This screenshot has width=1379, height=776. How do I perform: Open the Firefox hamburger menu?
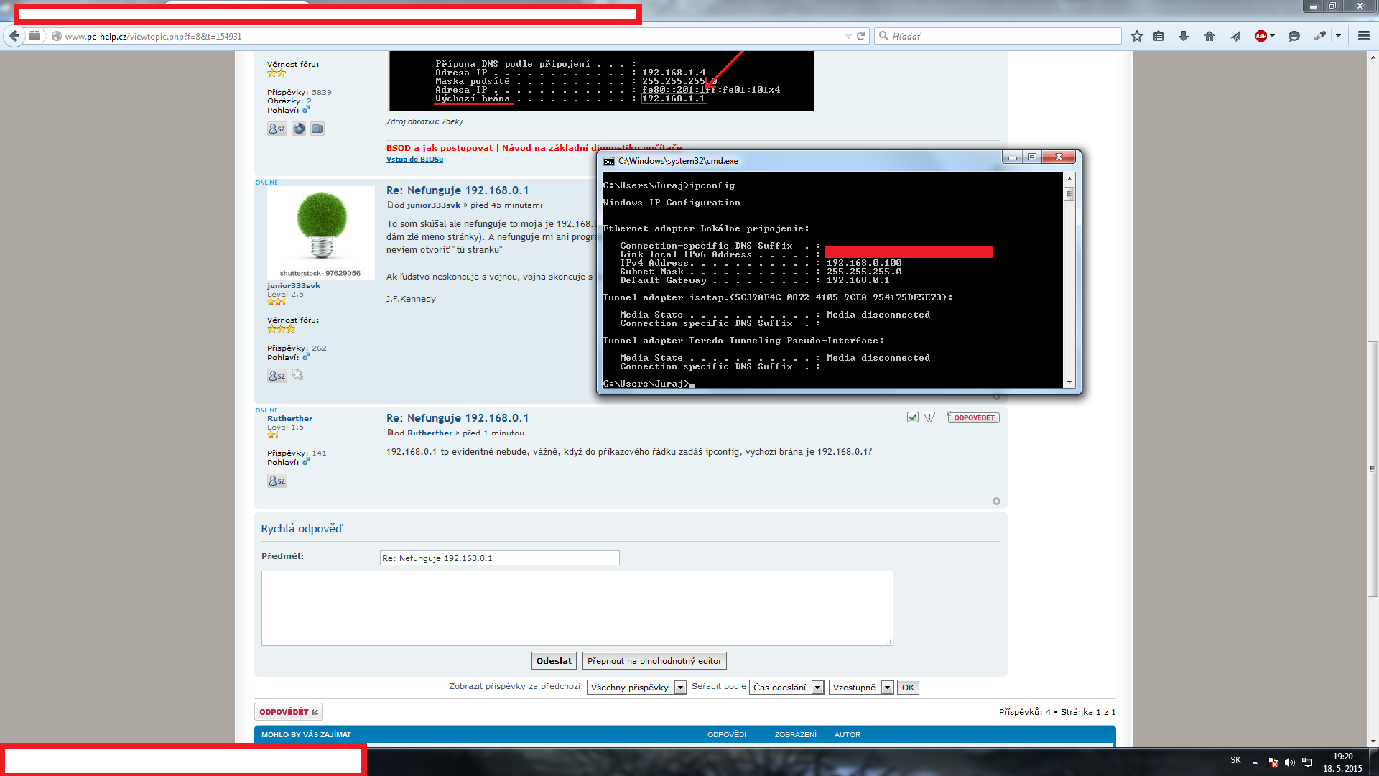(x=1363, y=36)
